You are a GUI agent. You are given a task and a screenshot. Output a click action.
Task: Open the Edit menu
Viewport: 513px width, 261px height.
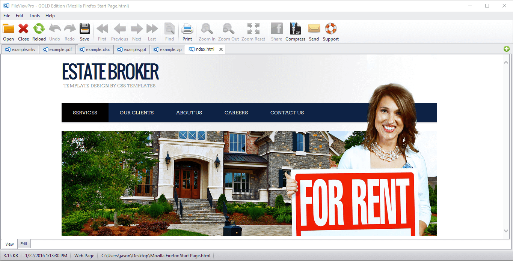[20, 16]
